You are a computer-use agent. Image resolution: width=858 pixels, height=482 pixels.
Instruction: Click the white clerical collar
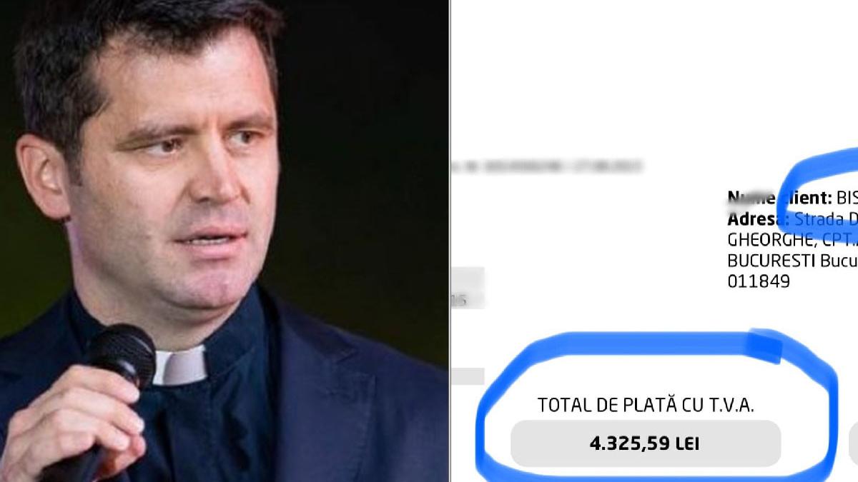pyautogui.click(x=180, y=366)
